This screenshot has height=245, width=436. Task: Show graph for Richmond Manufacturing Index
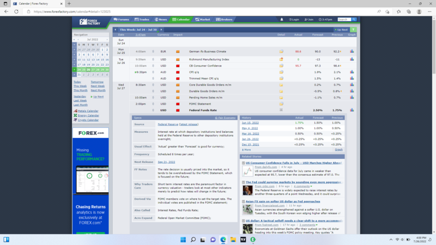coord(352,59)
